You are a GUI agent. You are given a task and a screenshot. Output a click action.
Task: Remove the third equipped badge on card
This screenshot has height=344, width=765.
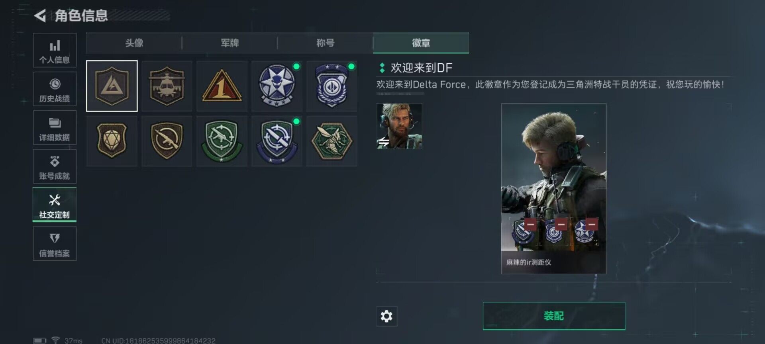592,224
